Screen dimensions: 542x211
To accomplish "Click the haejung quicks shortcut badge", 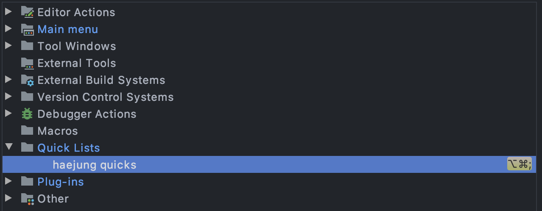I will pos(519,164).
